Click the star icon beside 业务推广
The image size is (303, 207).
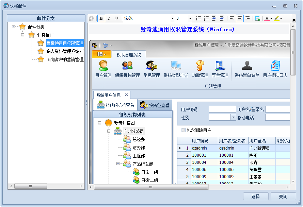point(32,35)
